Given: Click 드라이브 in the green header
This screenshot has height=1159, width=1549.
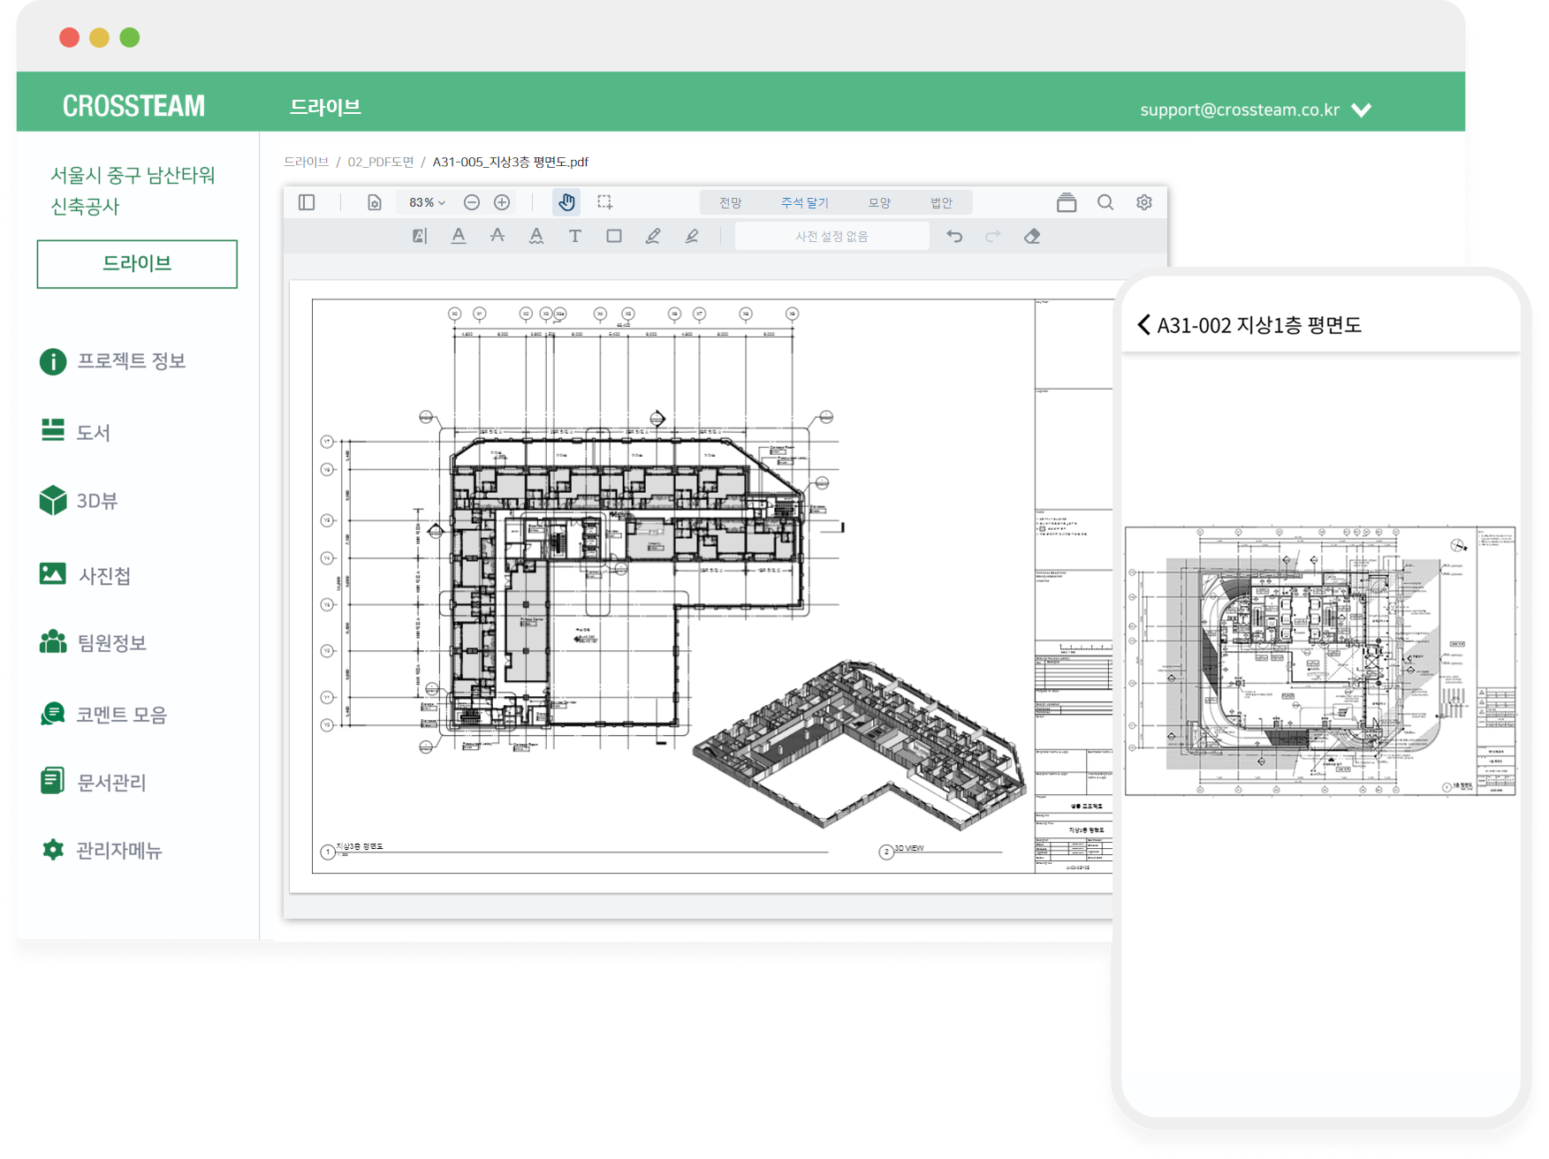Looking at the screenshot, I should (325, 107).
